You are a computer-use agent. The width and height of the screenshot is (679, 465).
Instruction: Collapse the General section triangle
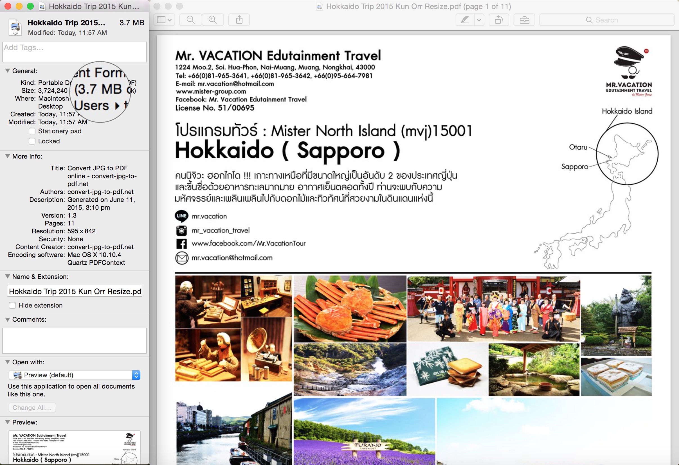coord(8,71)
